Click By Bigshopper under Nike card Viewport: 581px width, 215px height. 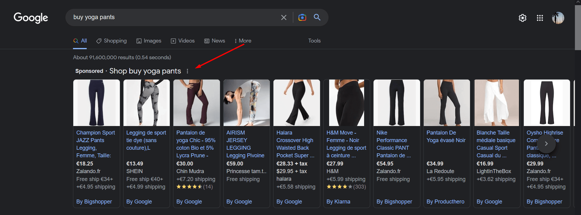click(x=394, y=202)
